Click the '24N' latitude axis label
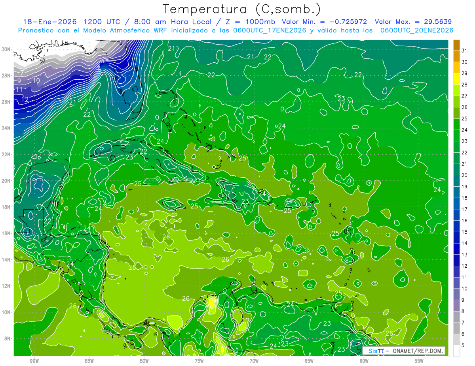The width and height of the screenshot is (475, 366). 6,128
